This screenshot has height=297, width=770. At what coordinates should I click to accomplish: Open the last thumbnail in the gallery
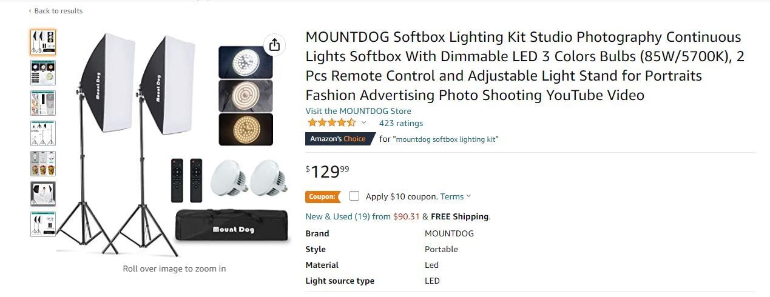tap(43, 224)
